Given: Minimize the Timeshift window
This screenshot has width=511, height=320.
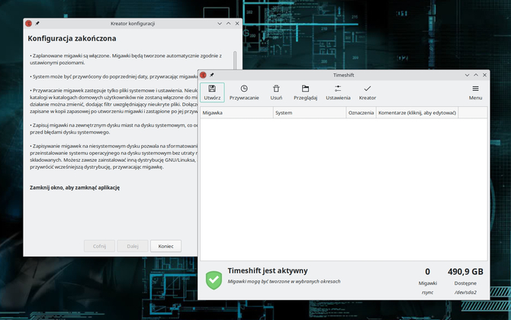Looking at the screenshot, I should tap(467, 75).
